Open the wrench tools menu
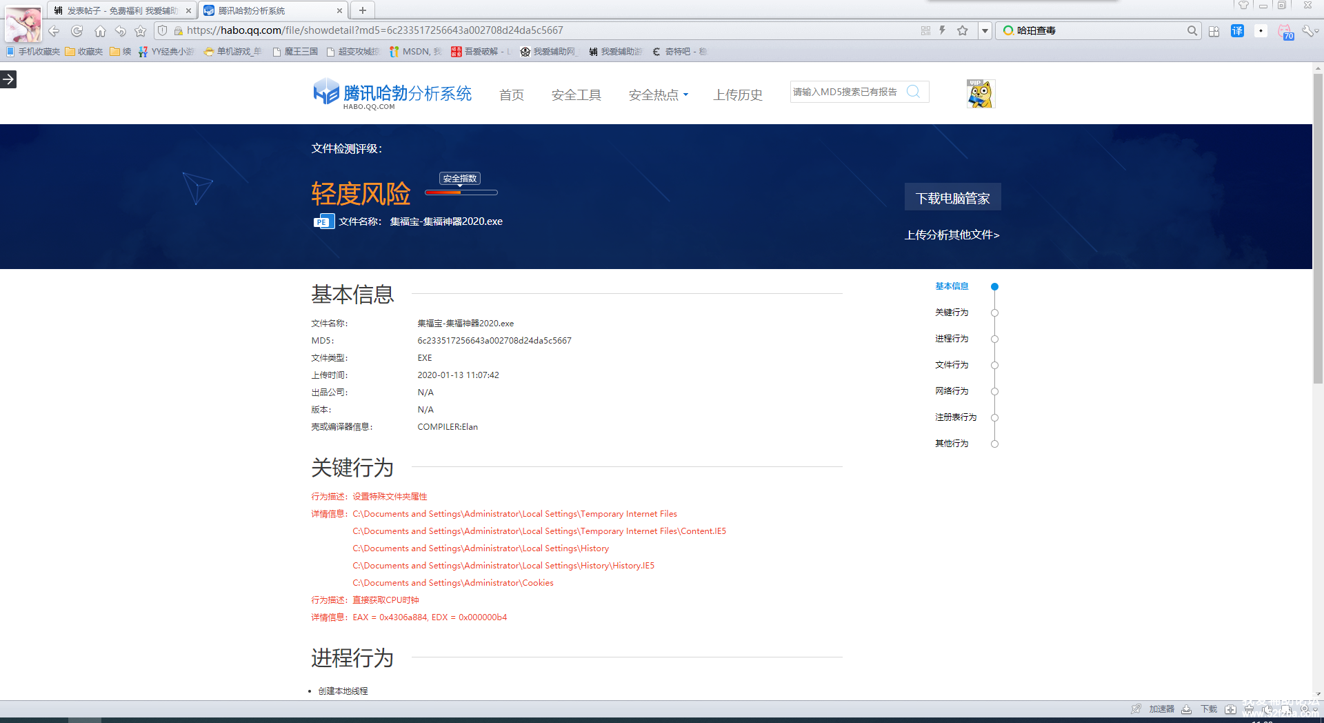Image resolution: width=1324 pixels, height=723 pixels. [1307, 31]
